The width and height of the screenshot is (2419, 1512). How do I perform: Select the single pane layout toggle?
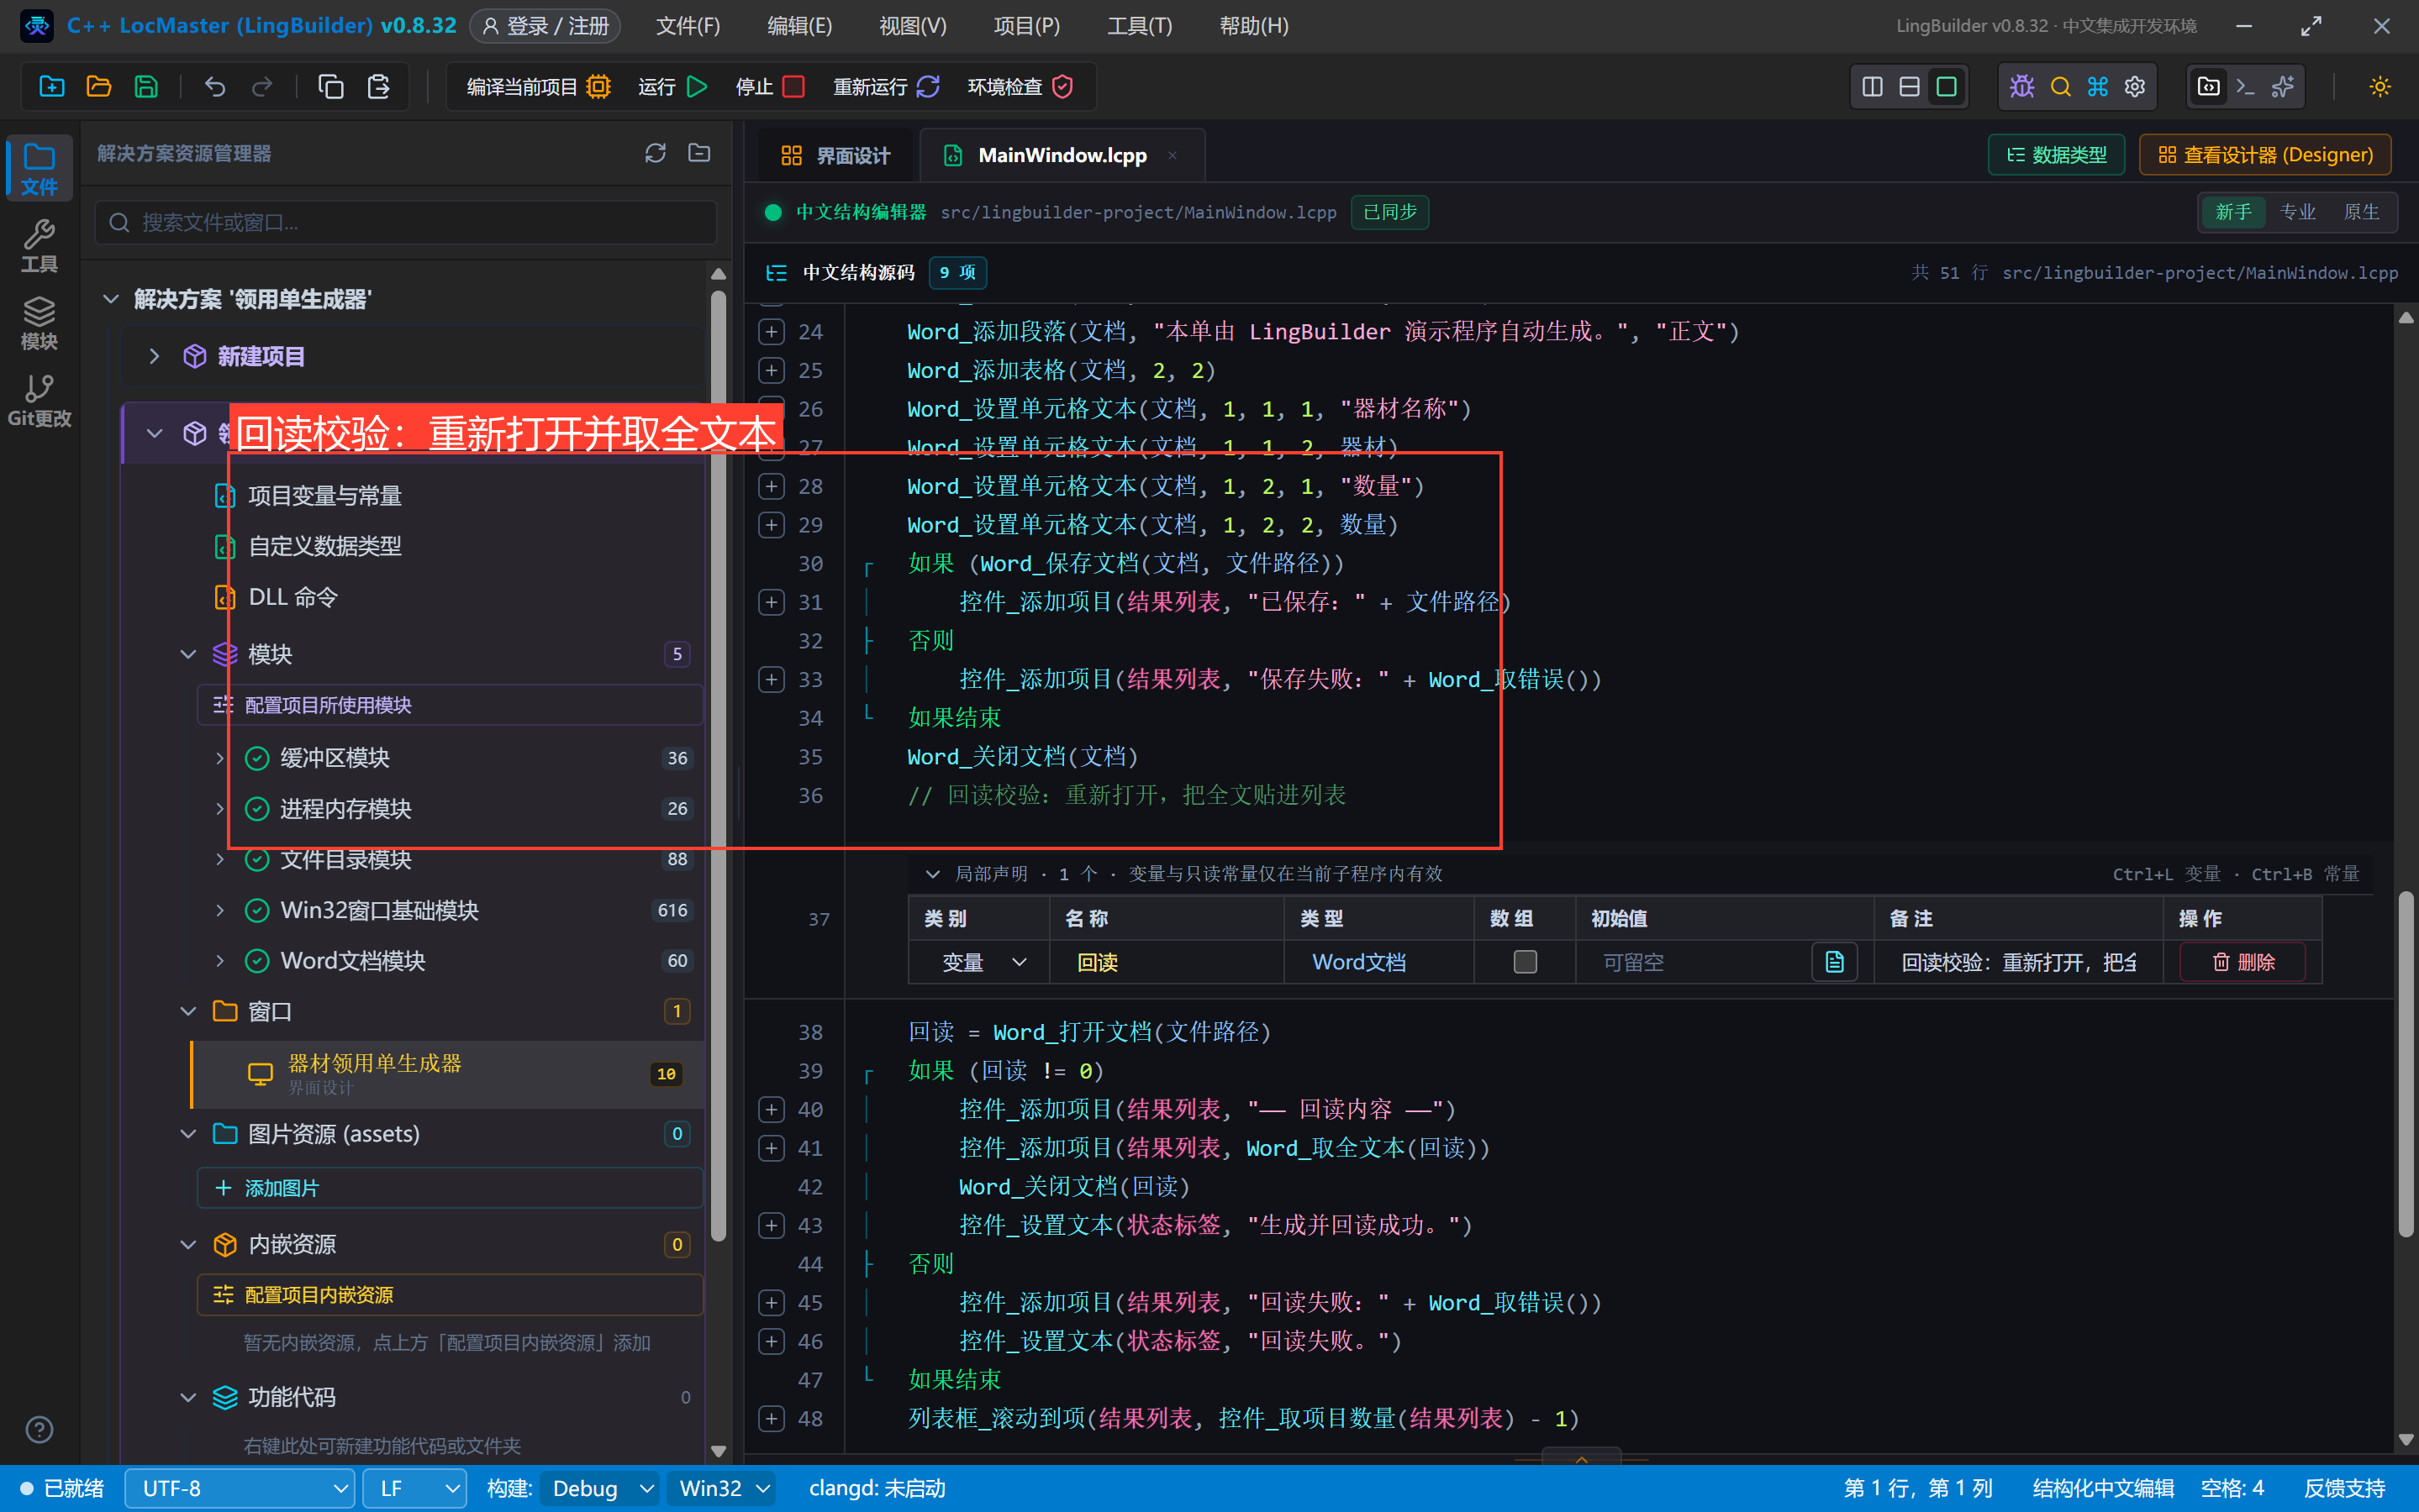1947,87
